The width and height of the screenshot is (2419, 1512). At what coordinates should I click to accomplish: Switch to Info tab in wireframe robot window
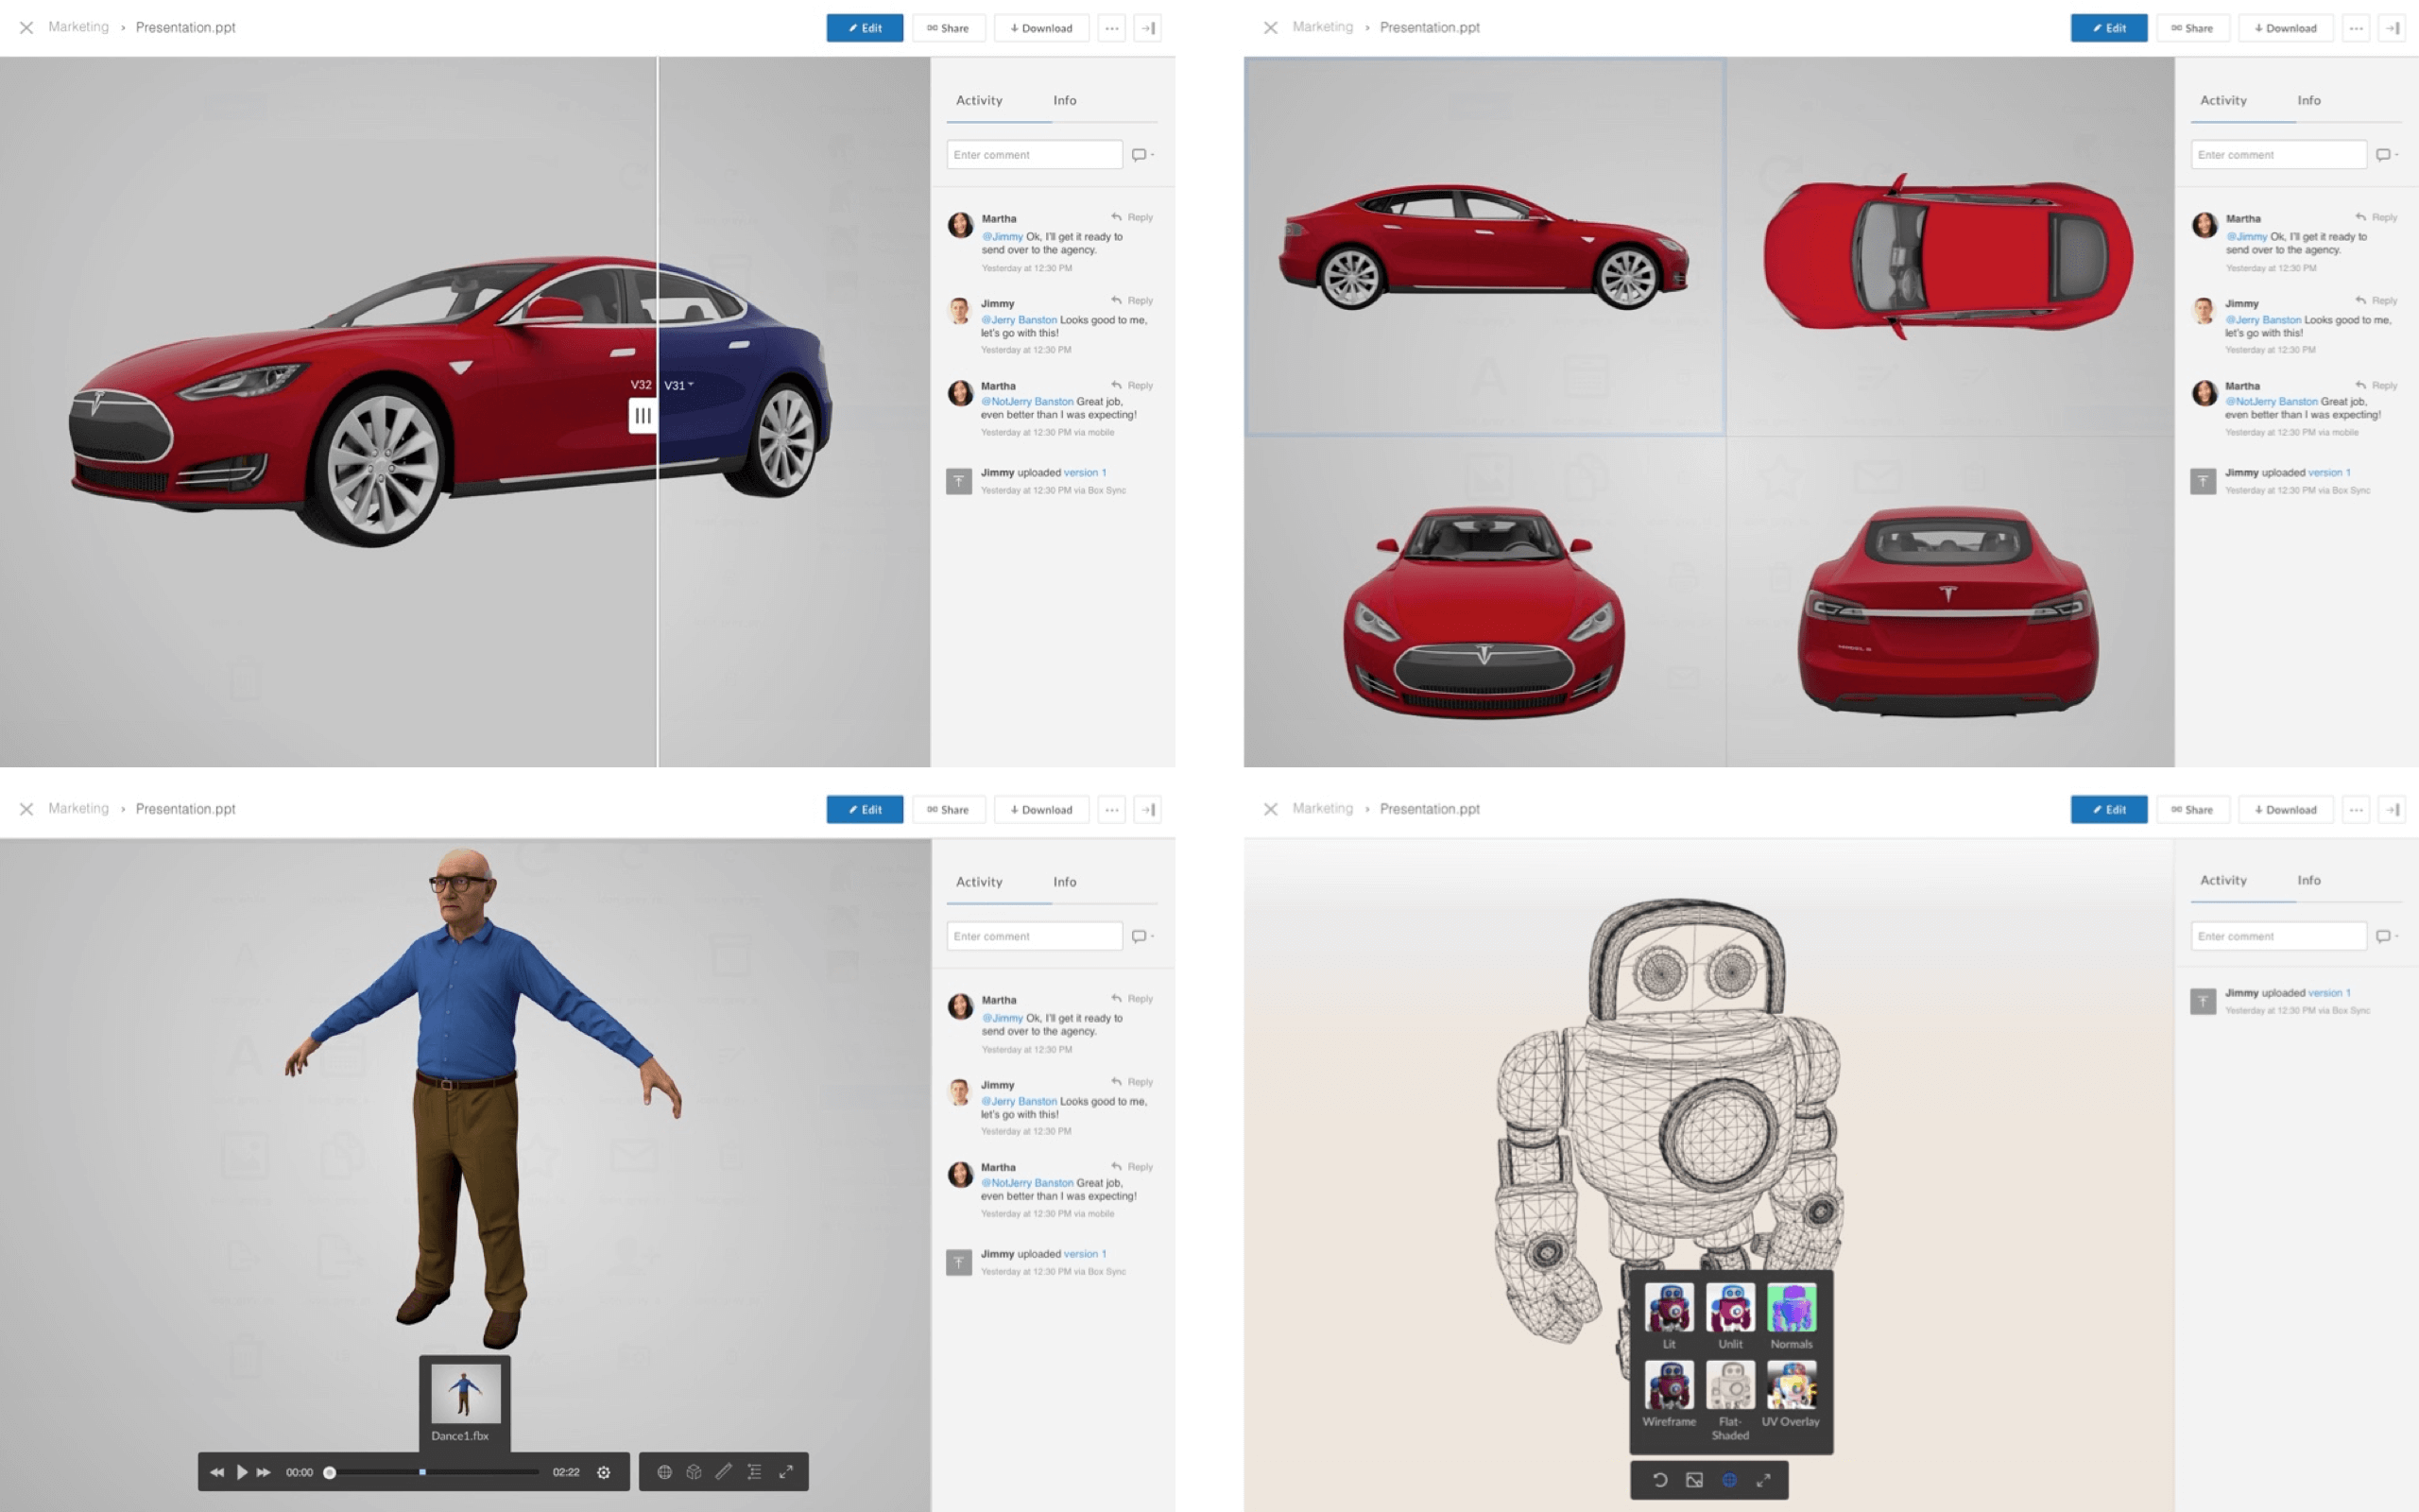coord(2309,880)
